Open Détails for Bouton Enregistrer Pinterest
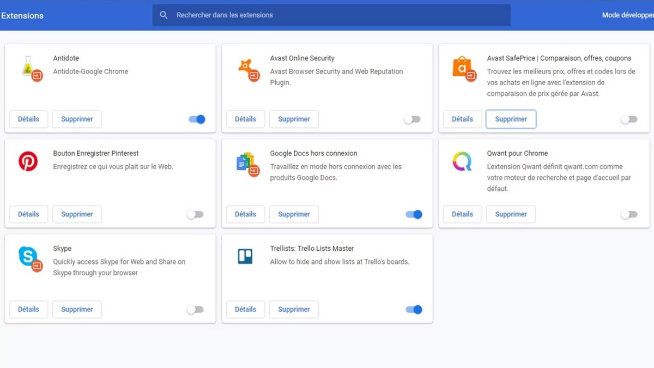 [x=28, y=214]
